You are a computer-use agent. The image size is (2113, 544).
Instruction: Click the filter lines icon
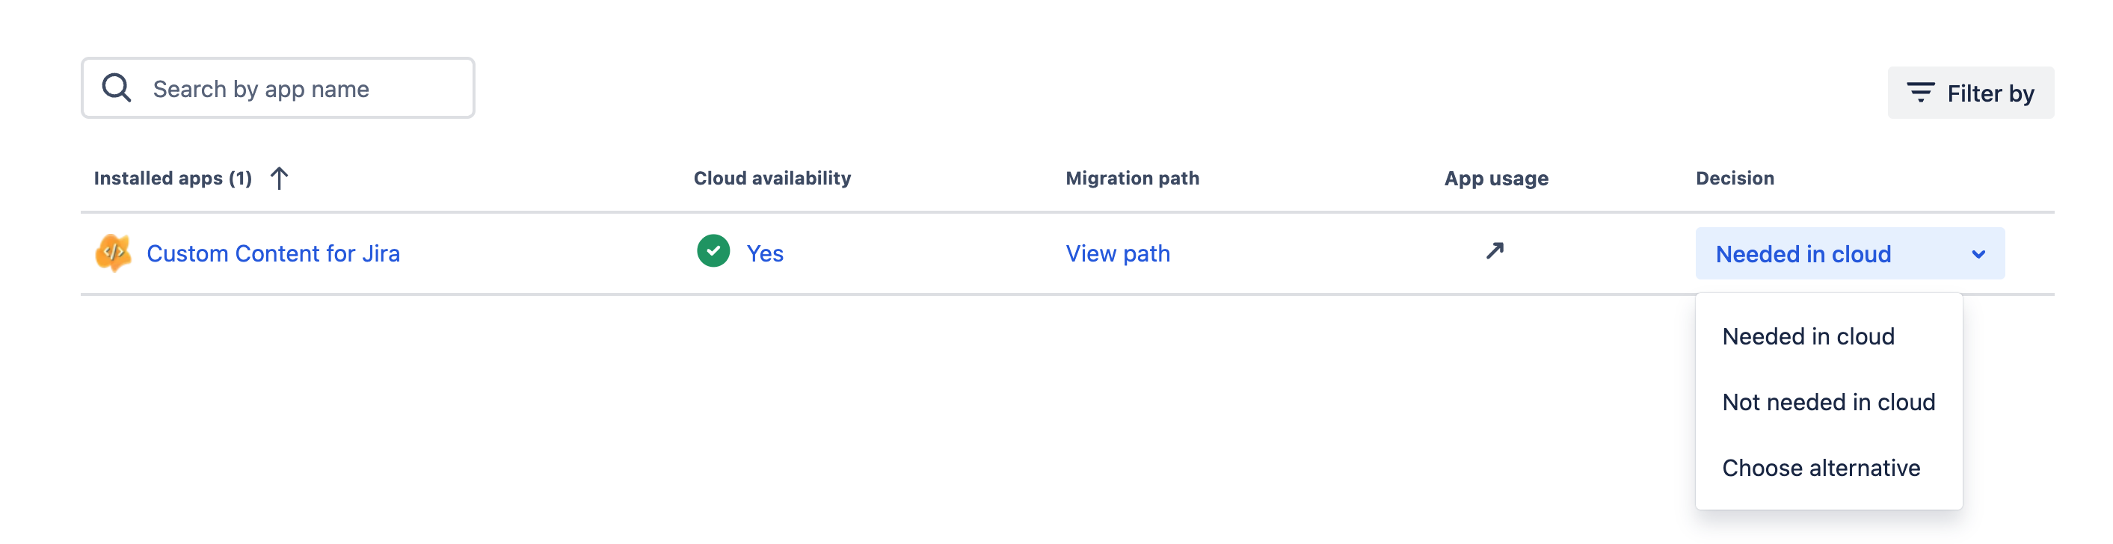coord(1920,93)
